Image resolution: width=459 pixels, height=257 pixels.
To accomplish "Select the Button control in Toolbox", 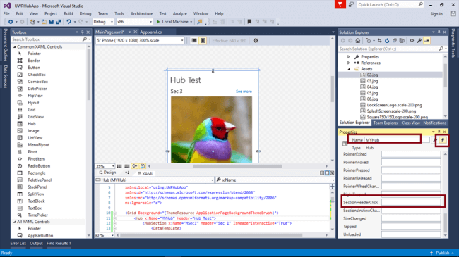I will pyautogui.click(x=34, y=68).
